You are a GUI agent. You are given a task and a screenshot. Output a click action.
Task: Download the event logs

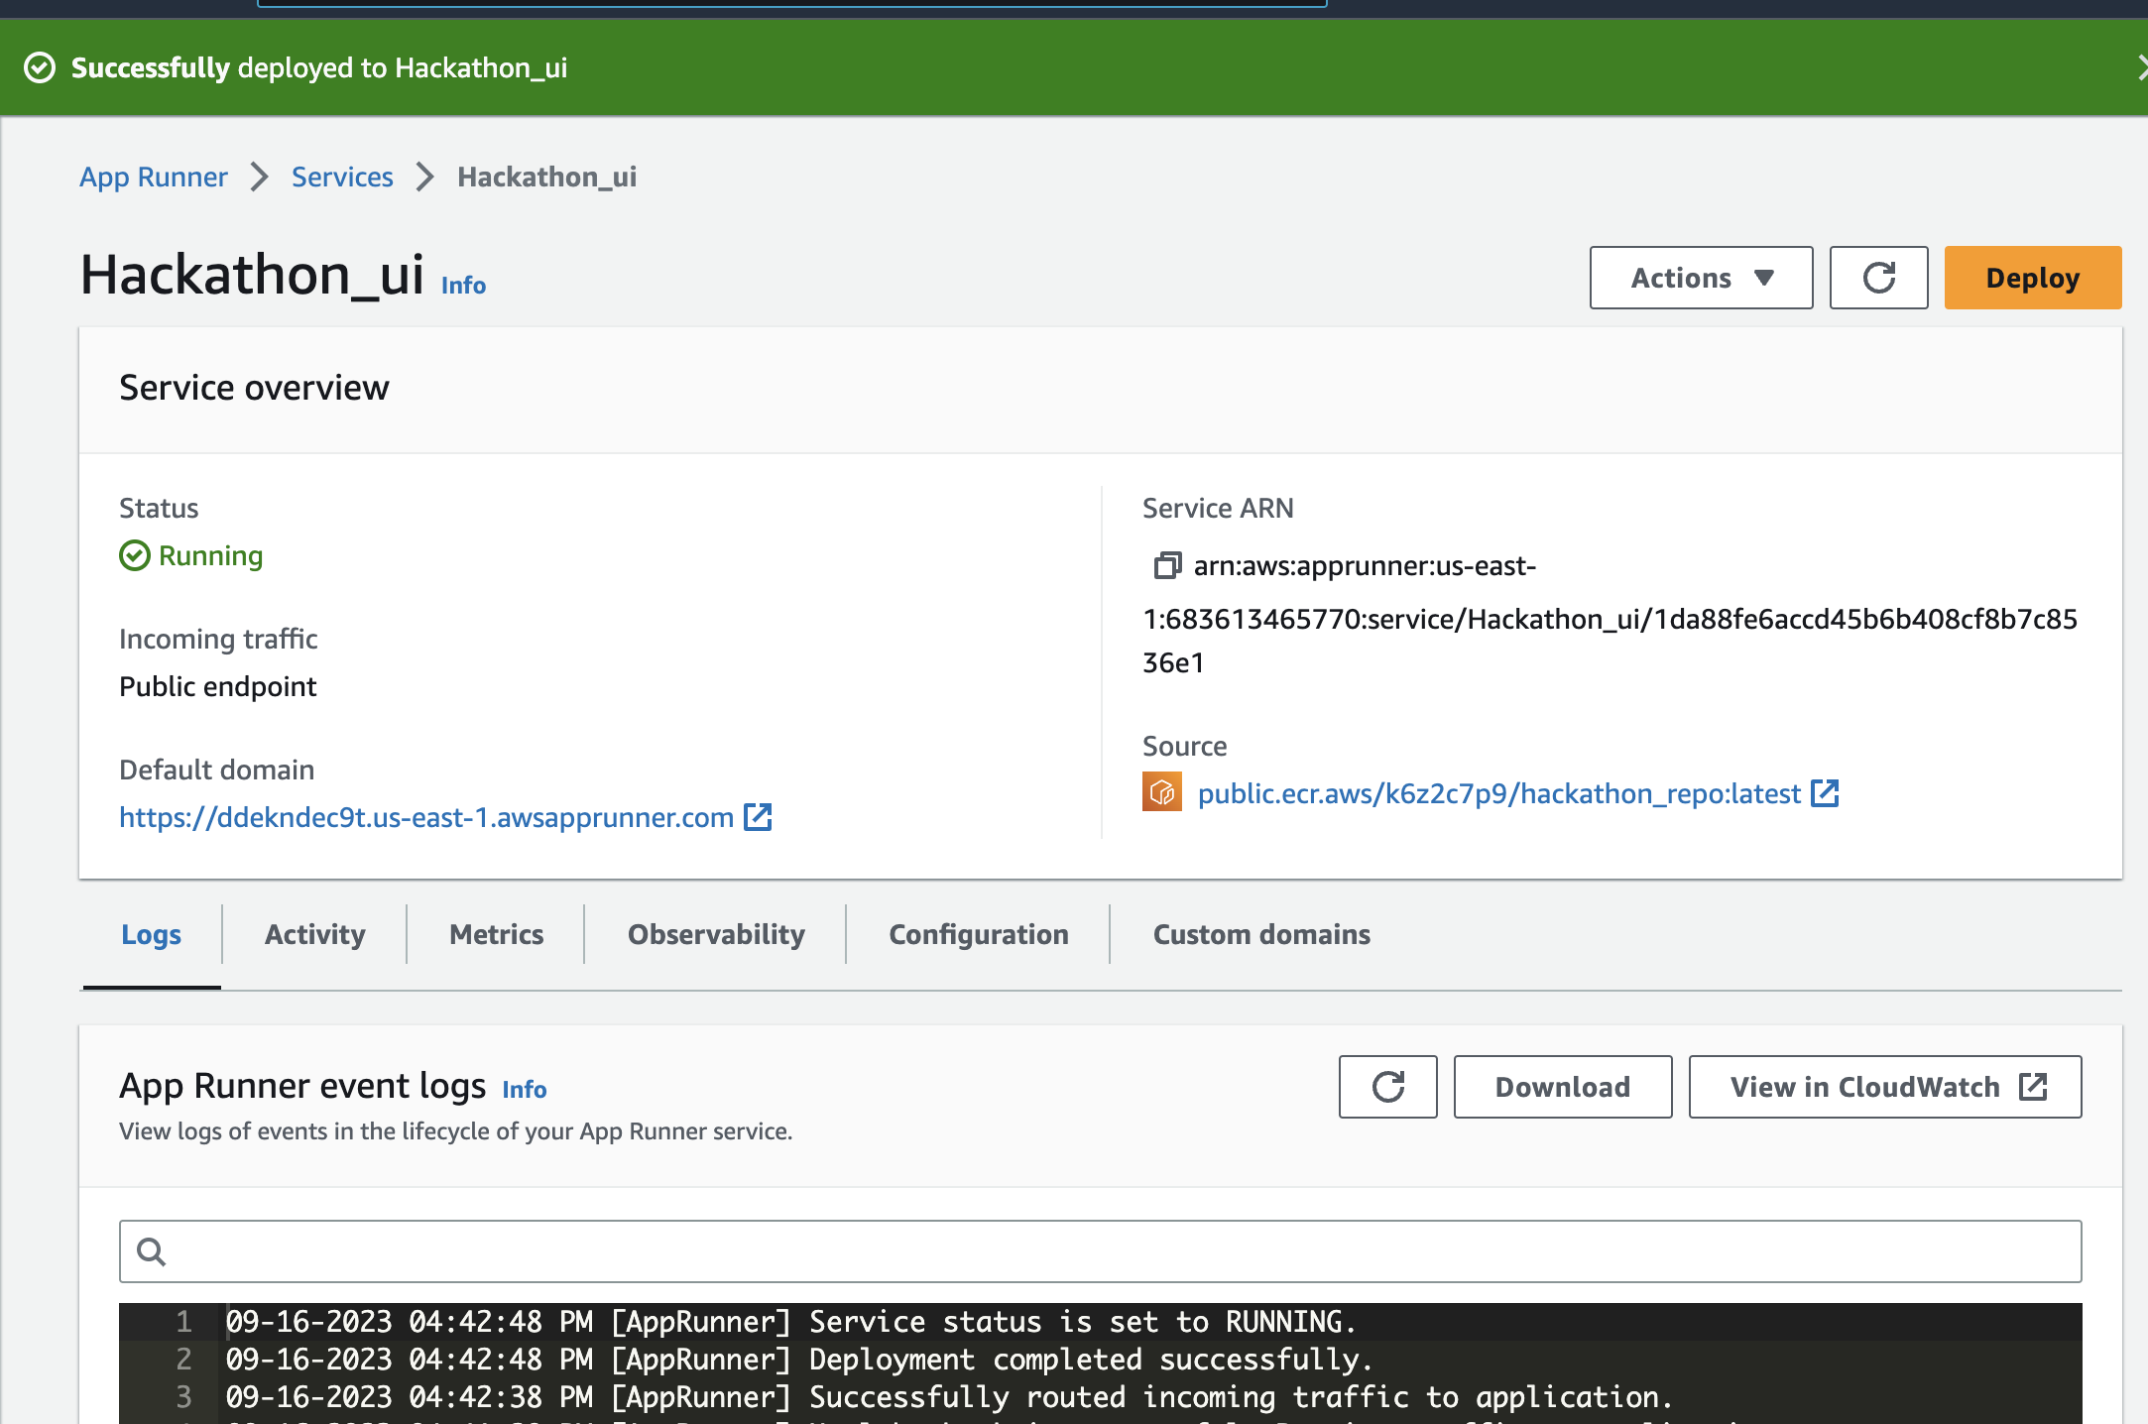point(1562,1087)
